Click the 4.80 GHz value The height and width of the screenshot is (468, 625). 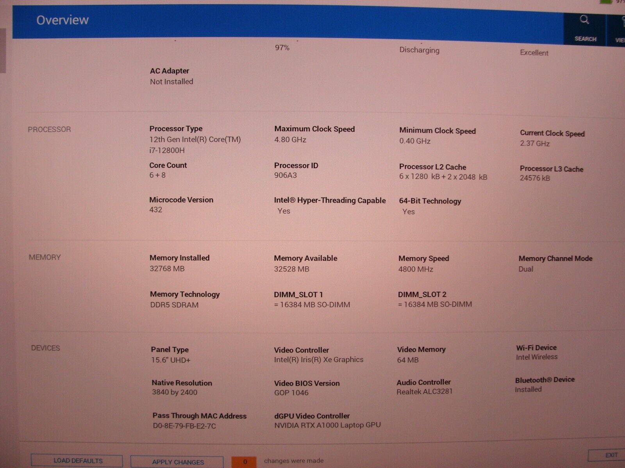point(290,140)
